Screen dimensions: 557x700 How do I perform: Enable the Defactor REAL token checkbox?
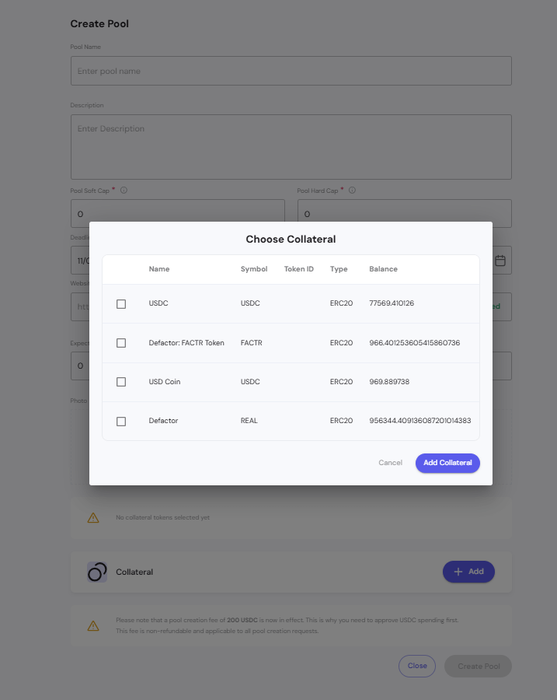121,421
